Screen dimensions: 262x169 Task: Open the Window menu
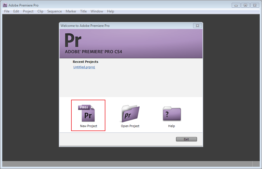click(x=97, y=11)
